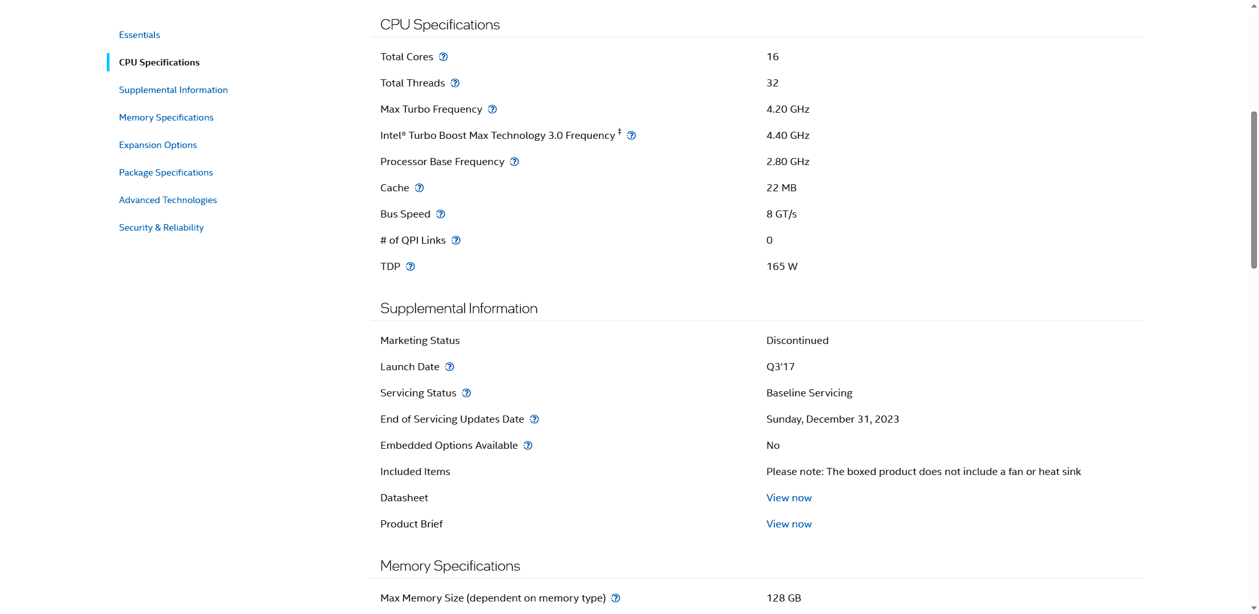Navigate to Advanced Technologies section
This screenshot has height=614, width=1259.
[x=168, y=200]
